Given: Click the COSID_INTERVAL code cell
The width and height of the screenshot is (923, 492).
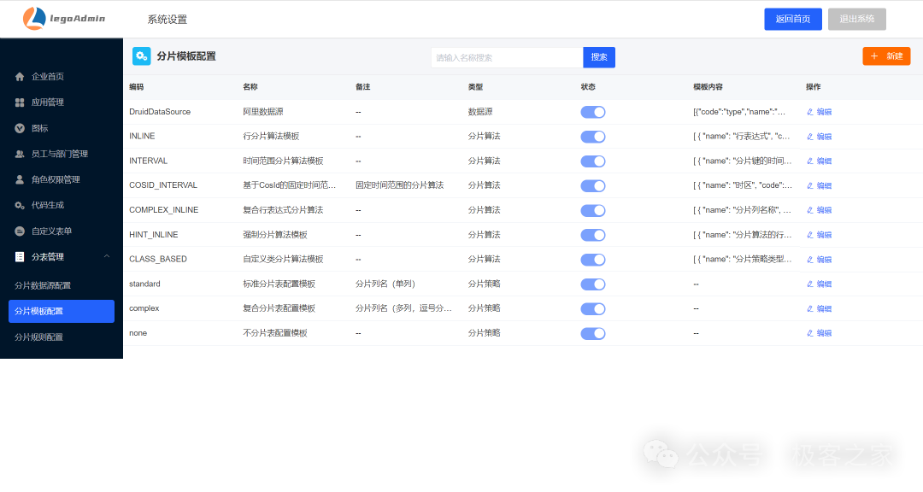Looking at the screenshot, I should click(163, 185).
